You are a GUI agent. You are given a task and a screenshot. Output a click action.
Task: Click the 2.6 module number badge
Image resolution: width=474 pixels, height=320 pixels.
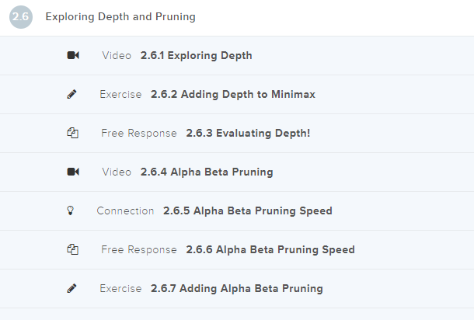(21, 16)
